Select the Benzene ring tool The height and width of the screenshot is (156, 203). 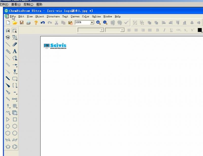(x=15, y=147)
